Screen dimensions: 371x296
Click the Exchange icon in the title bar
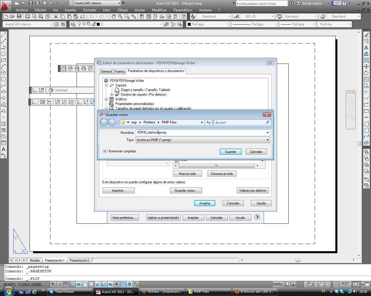(x=337, y=3)
